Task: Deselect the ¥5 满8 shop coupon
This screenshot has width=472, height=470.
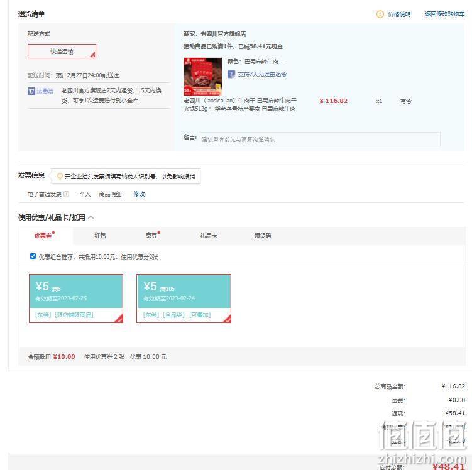Action: 76,298
